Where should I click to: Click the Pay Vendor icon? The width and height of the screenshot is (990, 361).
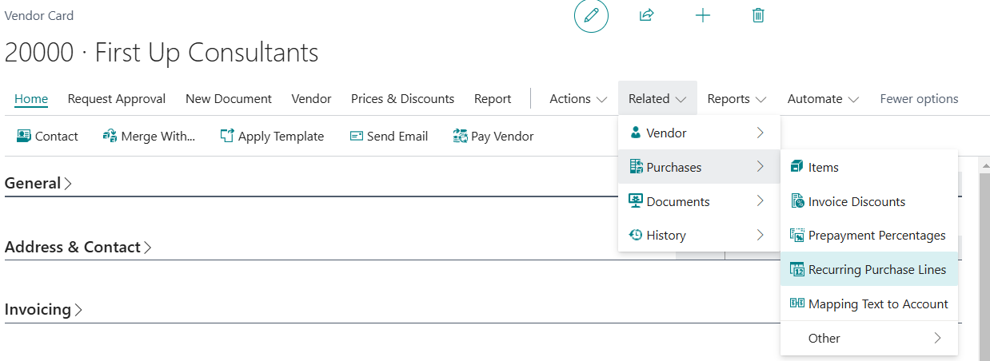[460, 136]
